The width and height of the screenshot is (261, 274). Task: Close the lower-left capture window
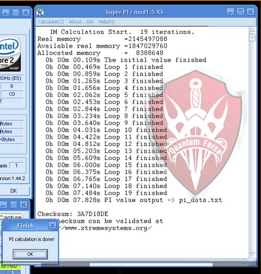click(23, 204)
